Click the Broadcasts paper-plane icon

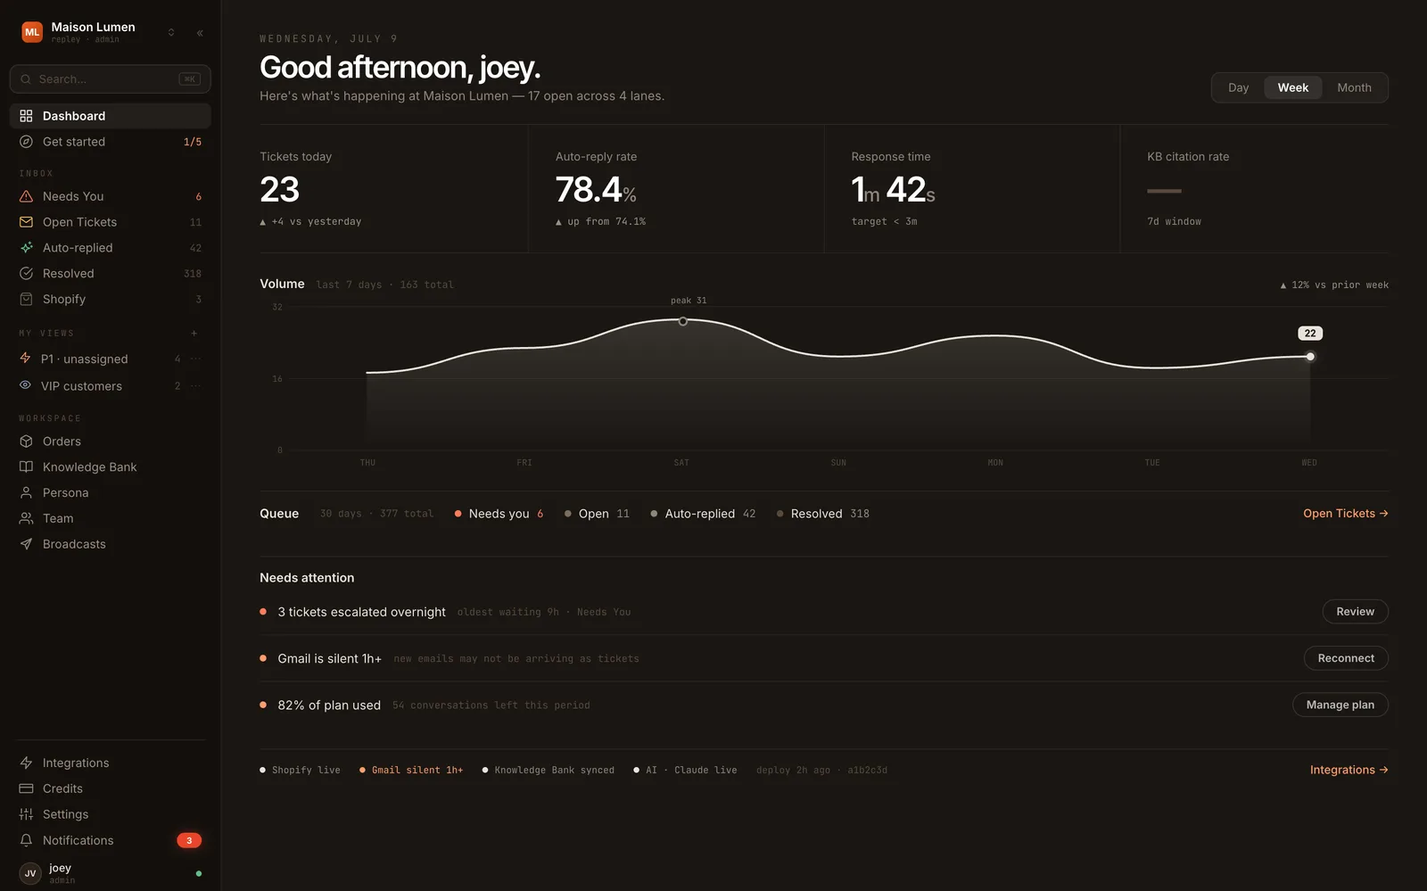26,544
